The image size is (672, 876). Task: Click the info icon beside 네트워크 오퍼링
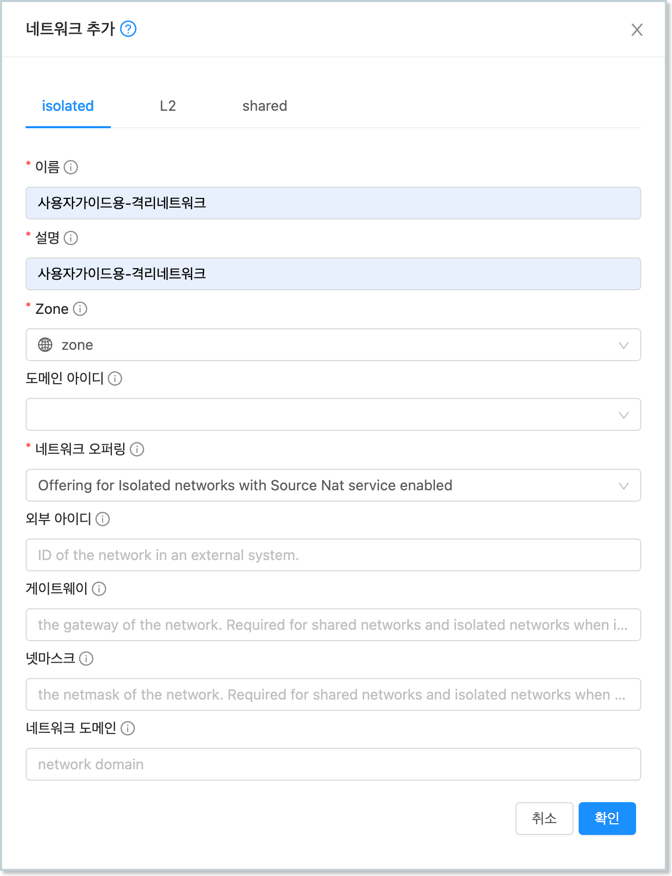coord(137,449)
